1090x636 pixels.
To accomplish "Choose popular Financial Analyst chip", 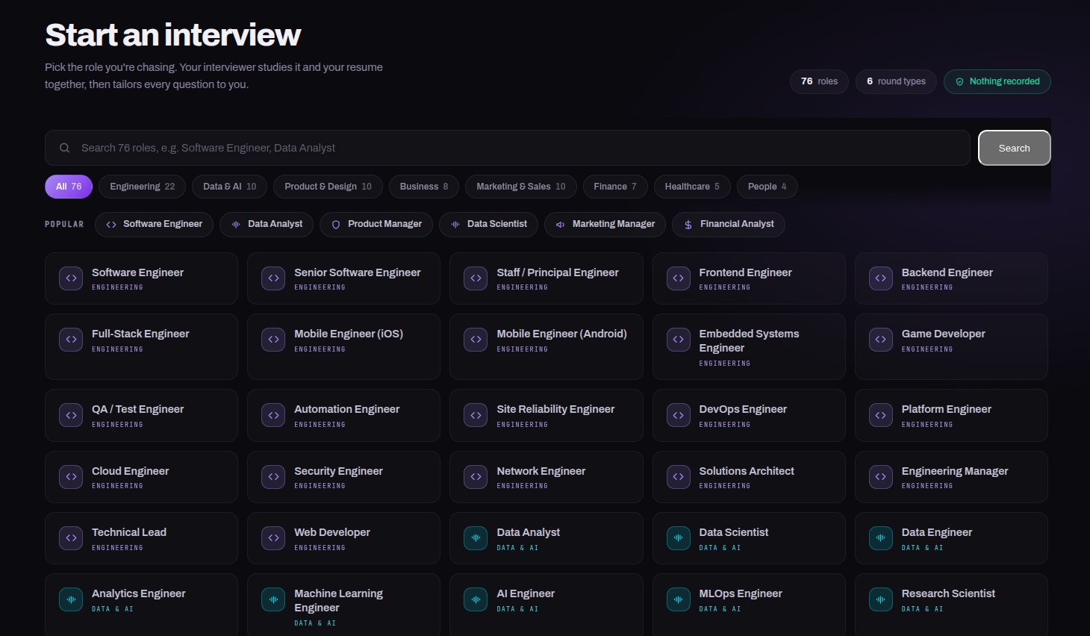I will [729, 224].
